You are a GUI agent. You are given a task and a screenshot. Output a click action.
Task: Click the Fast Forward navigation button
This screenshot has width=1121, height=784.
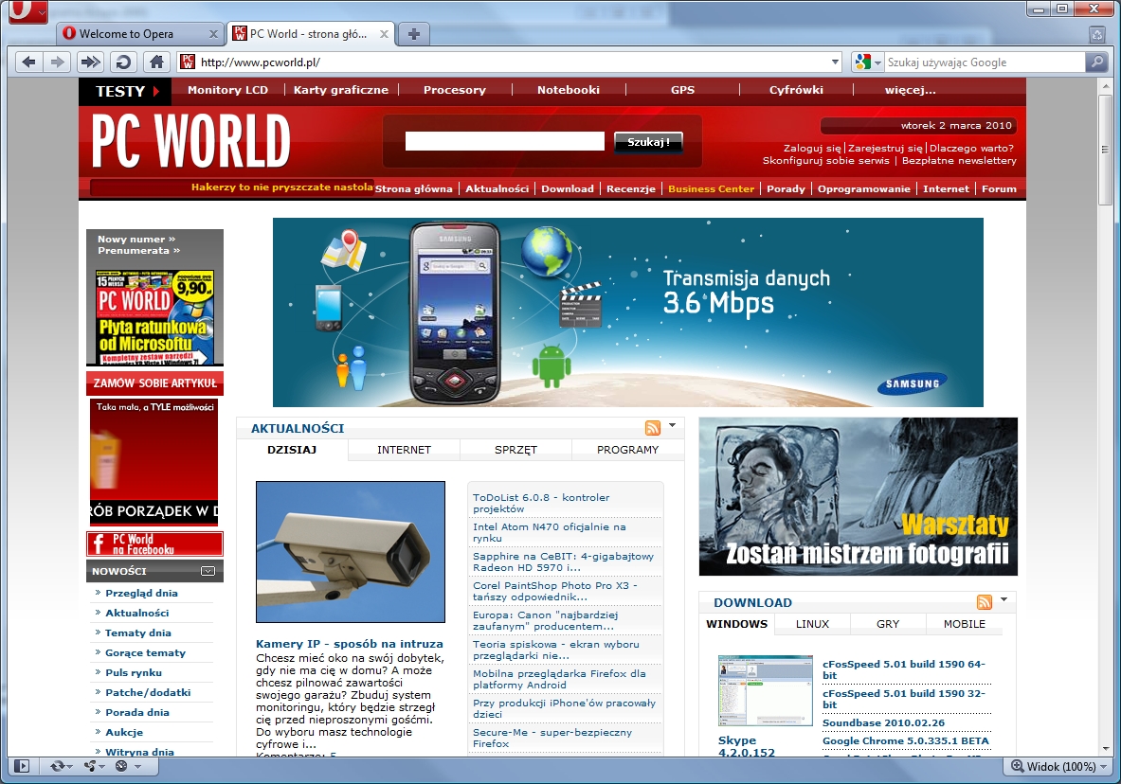click(x=90, y=62)
